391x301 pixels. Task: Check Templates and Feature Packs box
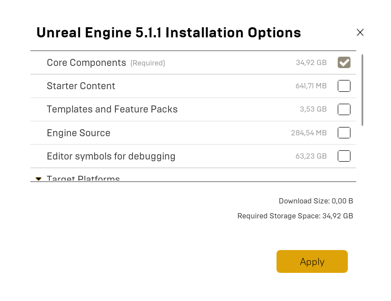(344, 109)
